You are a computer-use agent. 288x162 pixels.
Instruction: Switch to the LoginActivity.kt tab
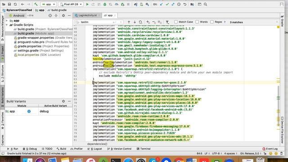point(87,15)
